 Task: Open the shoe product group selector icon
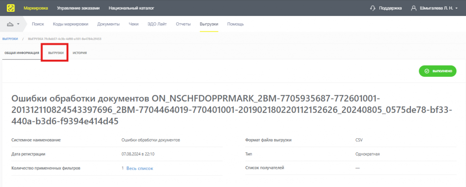10,24
